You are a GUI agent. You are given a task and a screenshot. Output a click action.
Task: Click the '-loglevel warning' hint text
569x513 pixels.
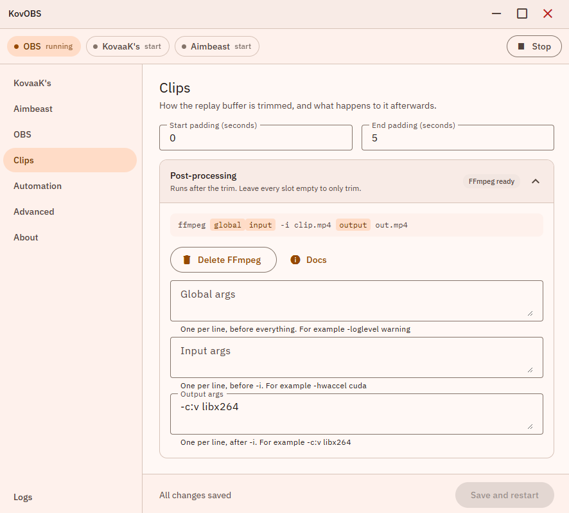click(379, 329)
